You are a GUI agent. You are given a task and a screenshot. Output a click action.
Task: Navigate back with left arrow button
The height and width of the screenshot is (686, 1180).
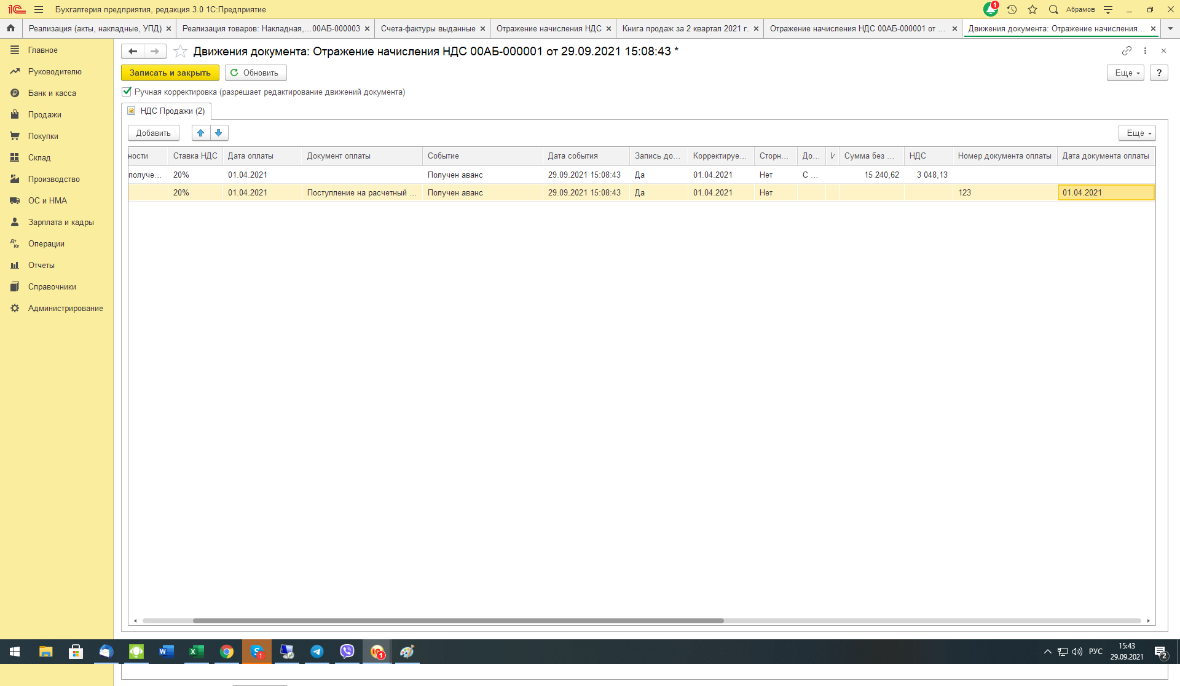[133, 51]
